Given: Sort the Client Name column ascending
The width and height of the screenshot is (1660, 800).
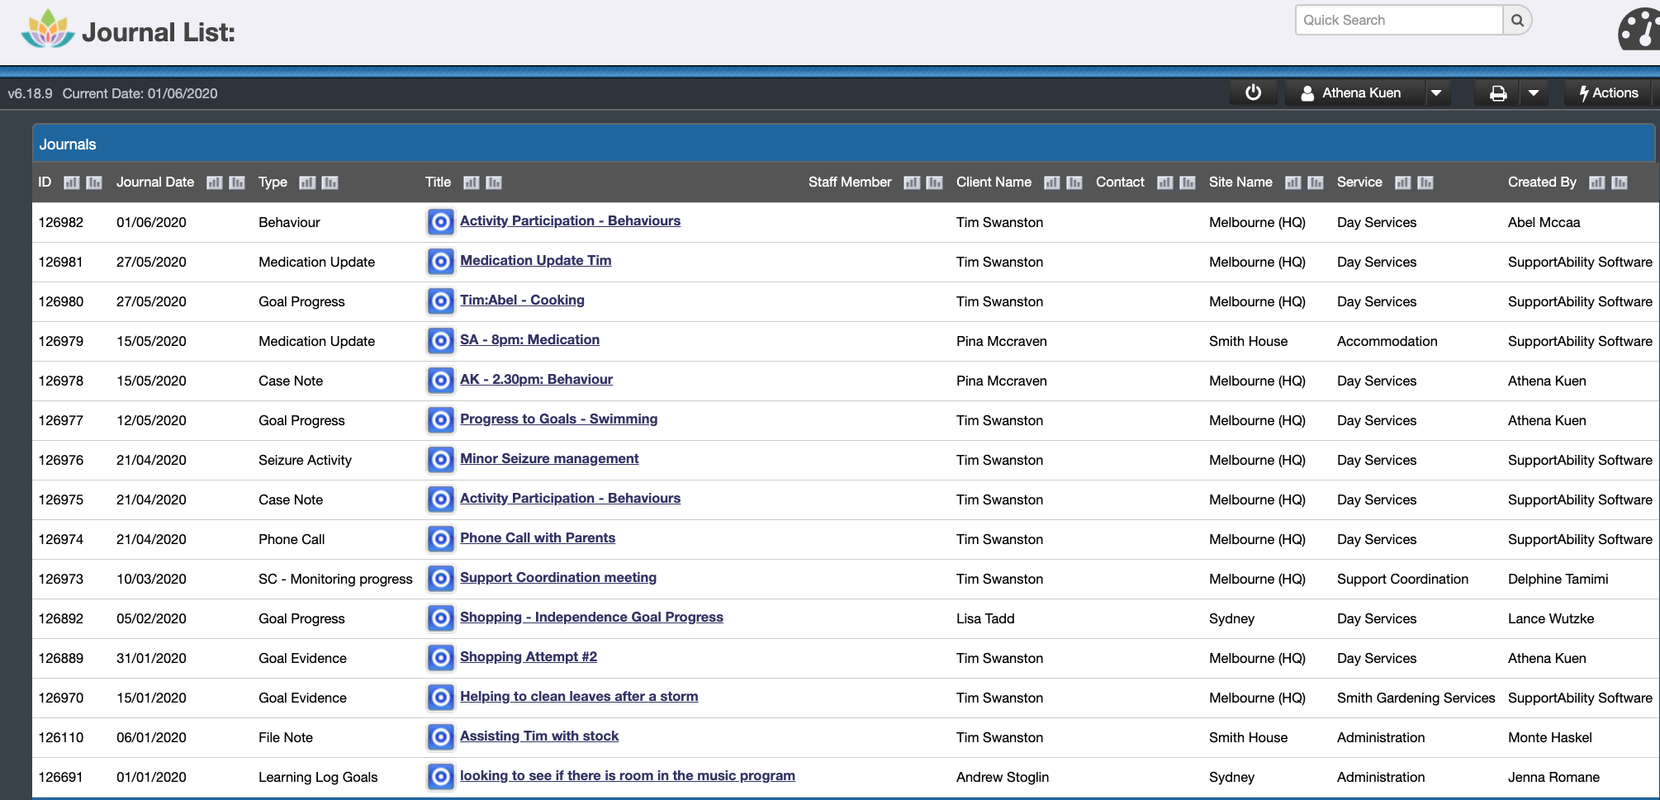Looking at the screenshot, I should (1051, 182).
